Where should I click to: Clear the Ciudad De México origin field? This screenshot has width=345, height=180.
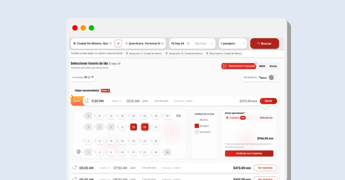(111, 44)
